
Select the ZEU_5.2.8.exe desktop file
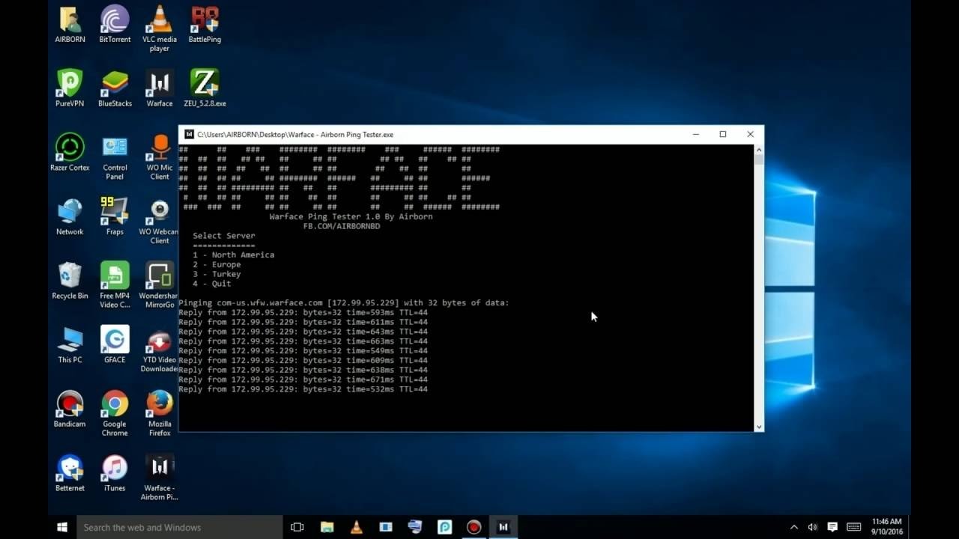(205, 88)
